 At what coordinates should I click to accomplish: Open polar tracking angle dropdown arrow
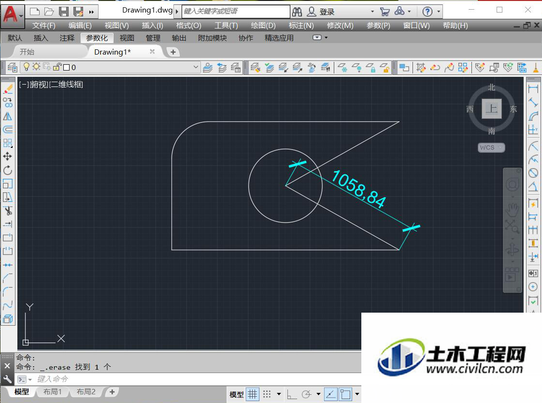(318, 394)
